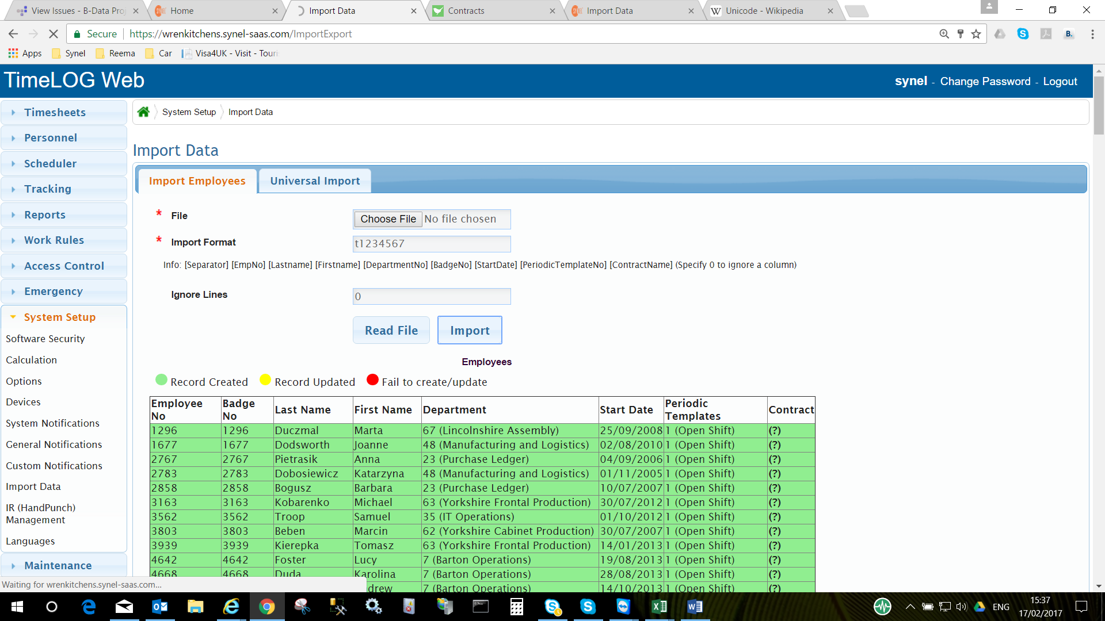Expand the Tracking sidebar section
This screenshot has height=621, width=1105.
64,189
